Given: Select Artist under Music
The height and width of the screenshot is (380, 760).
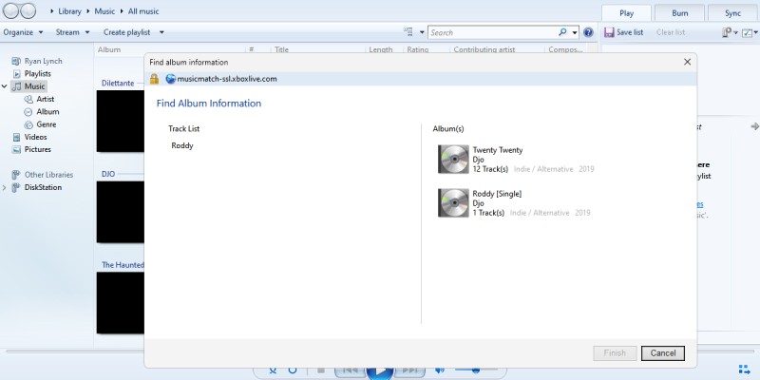Looking at the screenshot, I should click(45, 99).
